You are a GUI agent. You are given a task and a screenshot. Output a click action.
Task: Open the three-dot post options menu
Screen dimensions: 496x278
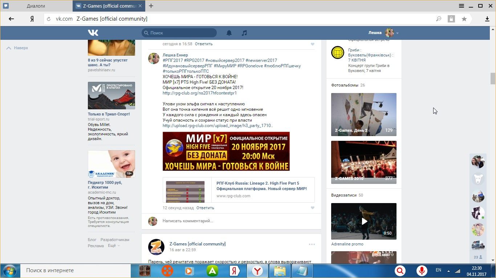[312, 244]
